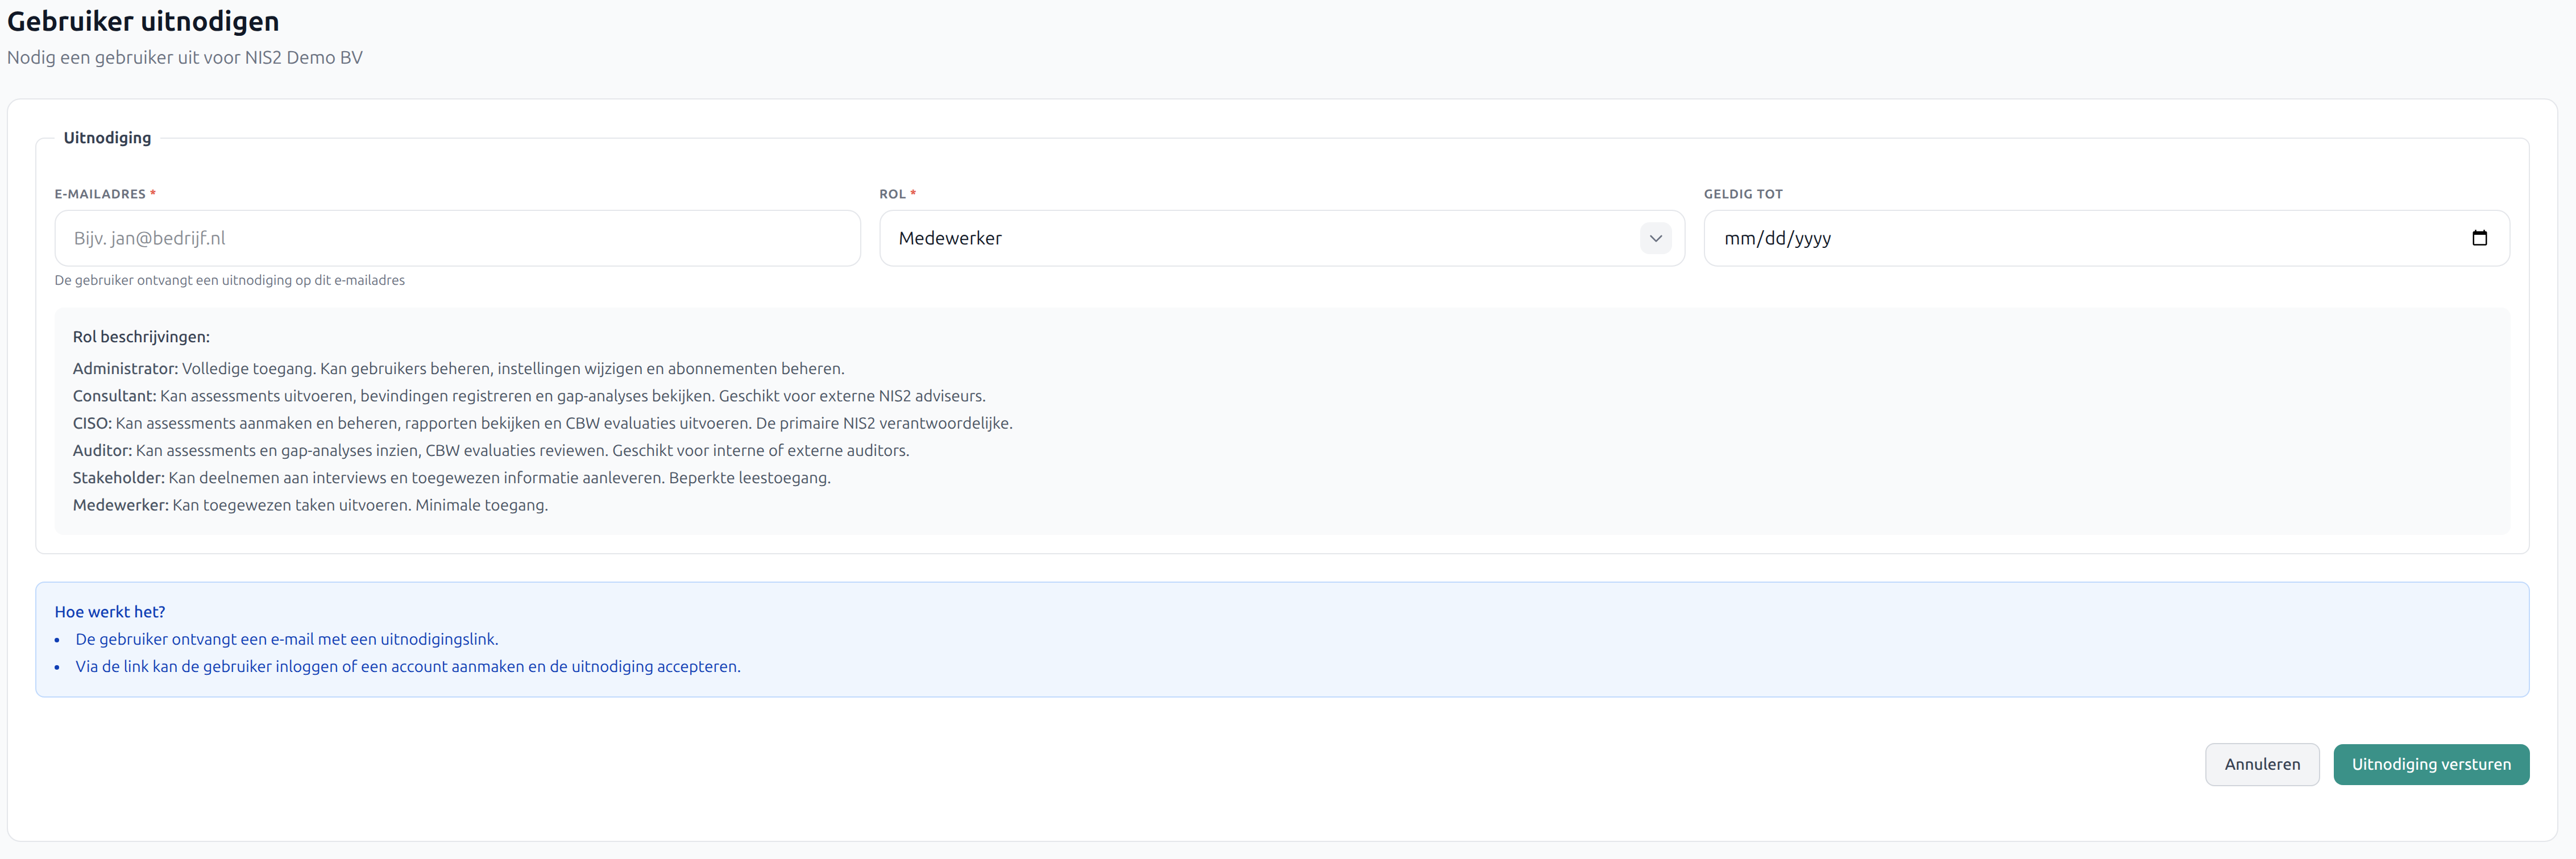This screenshot has height=859, width=2576.
Task: Click the Auditor role description line
Action: coord(490,450)
